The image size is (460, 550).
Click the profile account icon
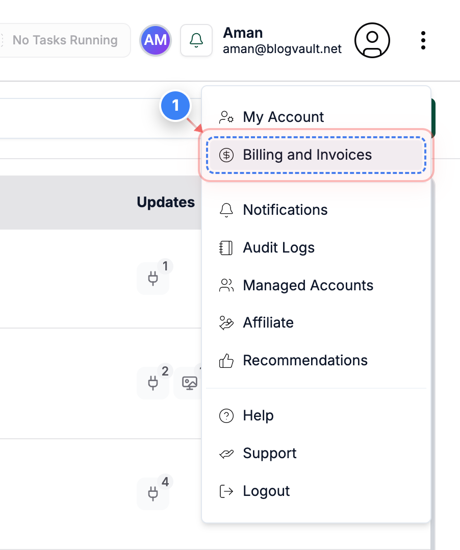point(372,40)
